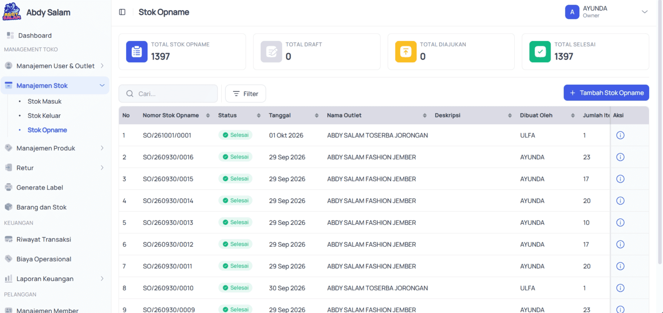Click the page vertical scrollbar
The width and height of the screenshot is (663, 313).
tap(660, 132)
